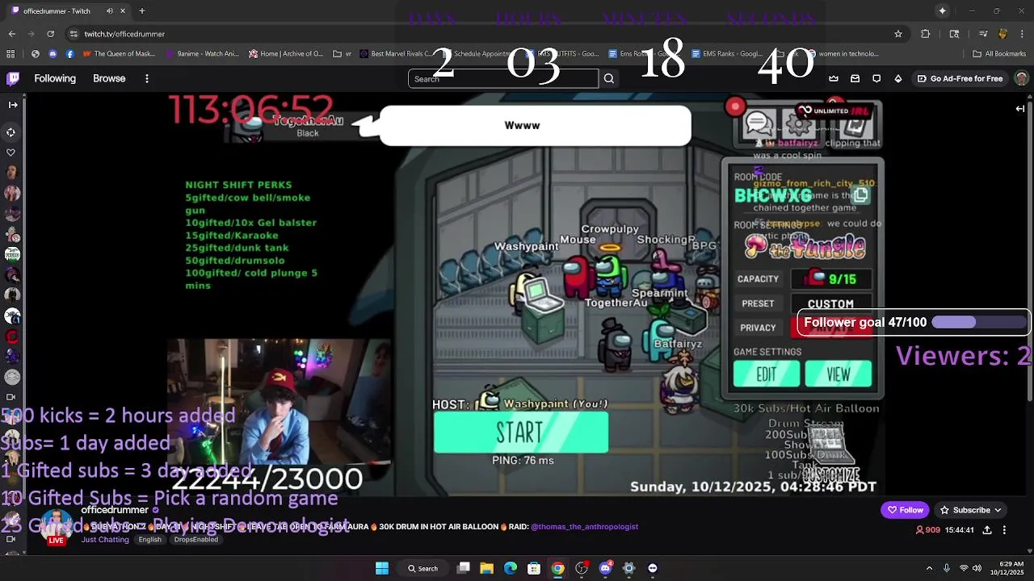Click the stream EDIT game settings button
The image size is (1034, 581).
click(x=767, y=374)
